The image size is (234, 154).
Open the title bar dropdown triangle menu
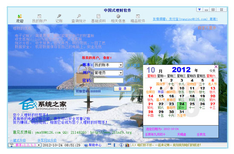pos(200,10)
